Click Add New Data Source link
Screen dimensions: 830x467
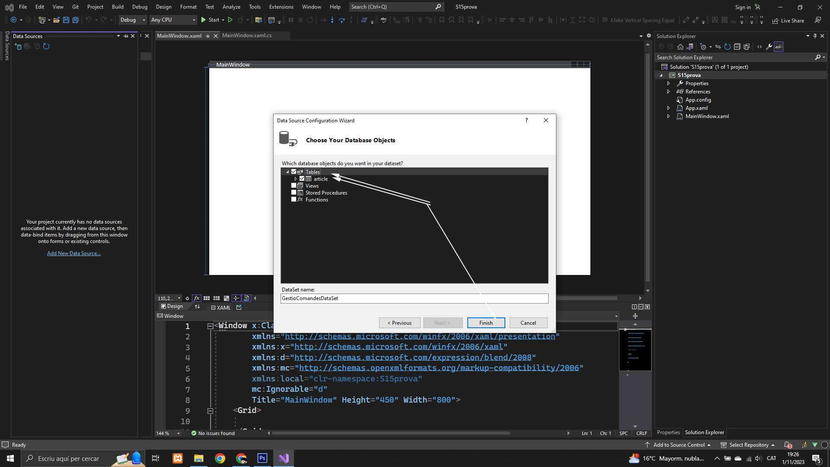[x=73, y=253]
